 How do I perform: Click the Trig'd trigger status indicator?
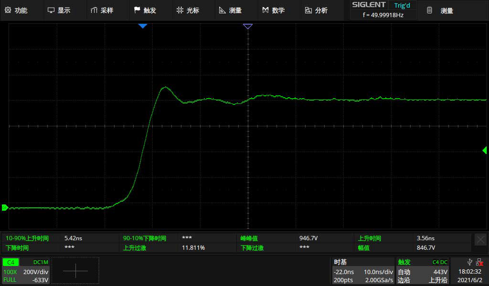pyautogui.click(x=402, y=5)
